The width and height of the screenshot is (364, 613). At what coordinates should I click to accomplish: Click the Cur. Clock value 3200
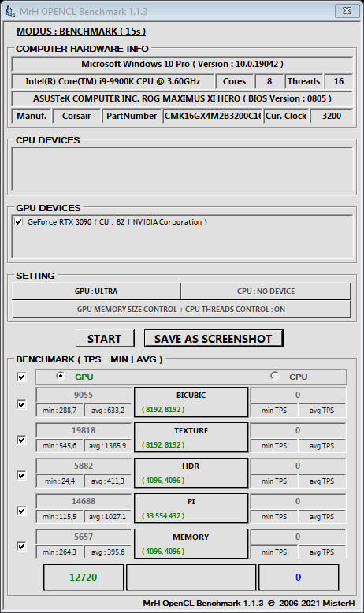tap(332, 116)
